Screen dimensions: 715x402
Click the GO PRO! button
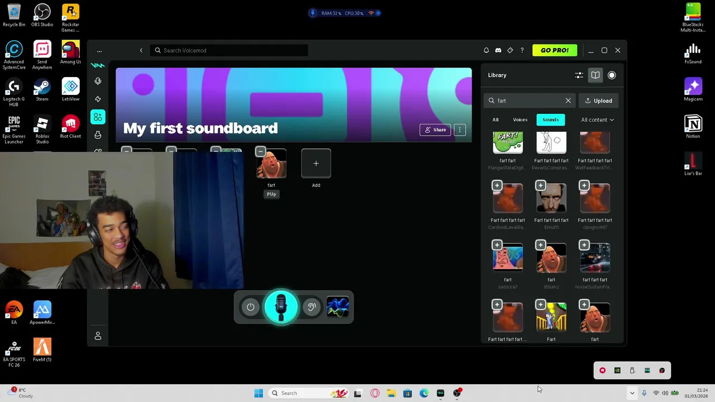555,50
